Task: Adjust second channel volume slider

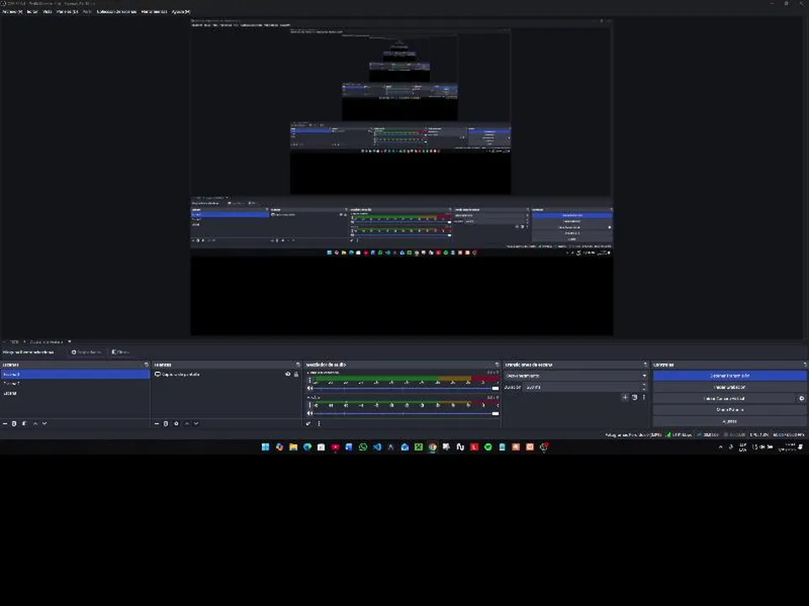Action: tap(406, 412)
